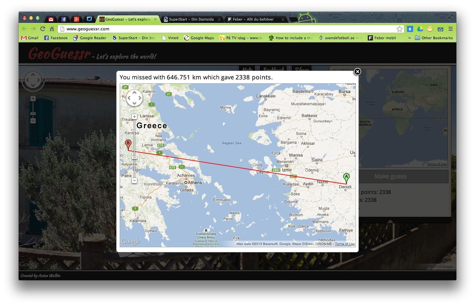The width and height of the screenshot is (475, 306).
Task: Open Gmail bookmark
Action: (x=30, y=38)
